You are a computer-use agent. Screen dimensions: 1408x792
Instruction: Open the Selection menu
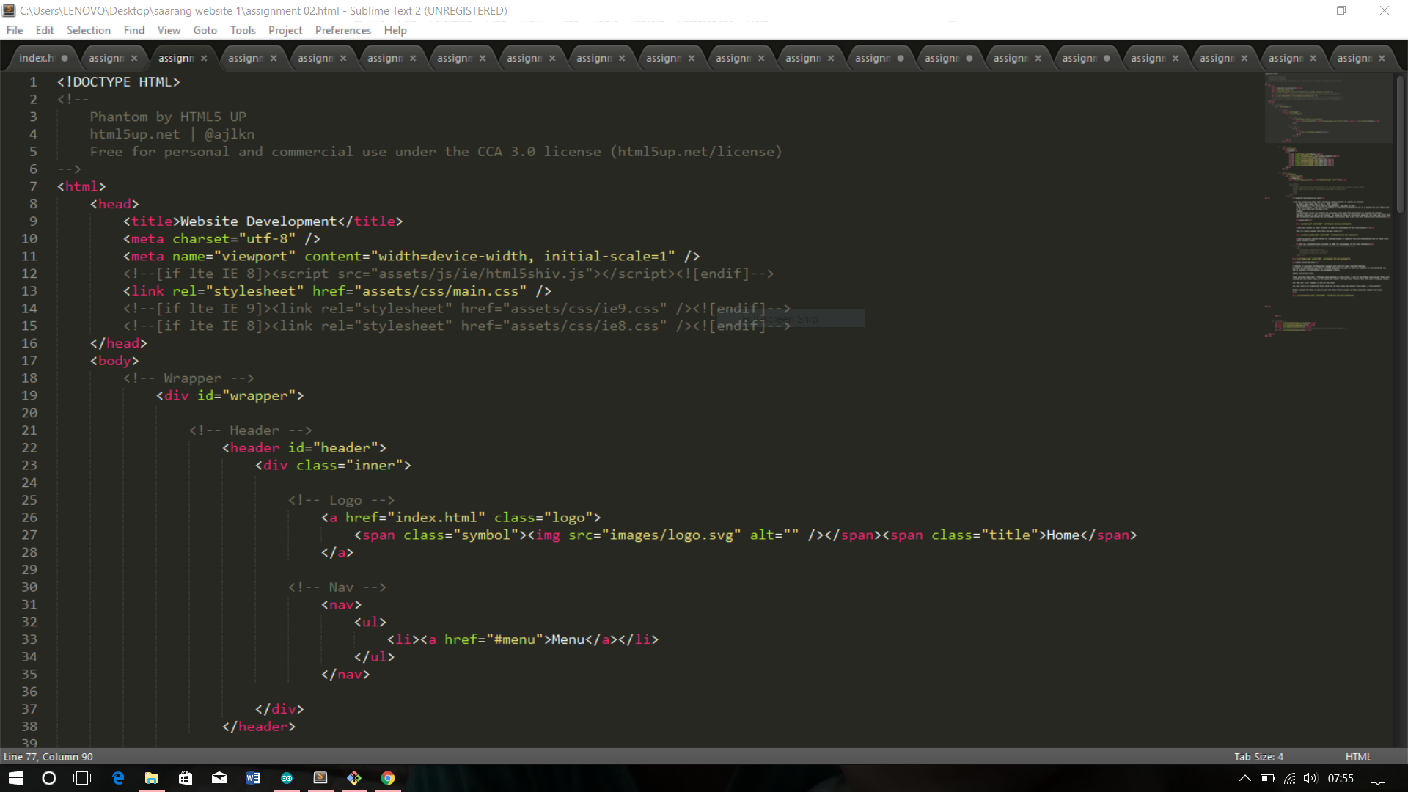(89, 30)
